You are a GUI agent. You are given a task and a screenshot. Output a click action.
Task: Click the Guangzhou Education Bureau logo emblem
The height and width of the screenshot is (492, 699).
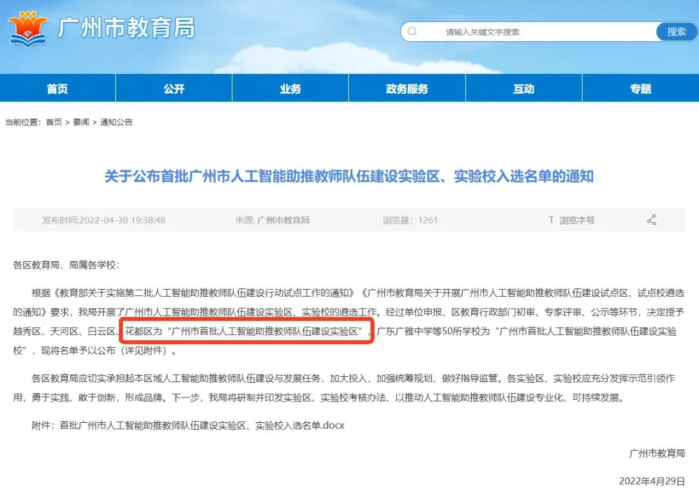coord(28,28)
